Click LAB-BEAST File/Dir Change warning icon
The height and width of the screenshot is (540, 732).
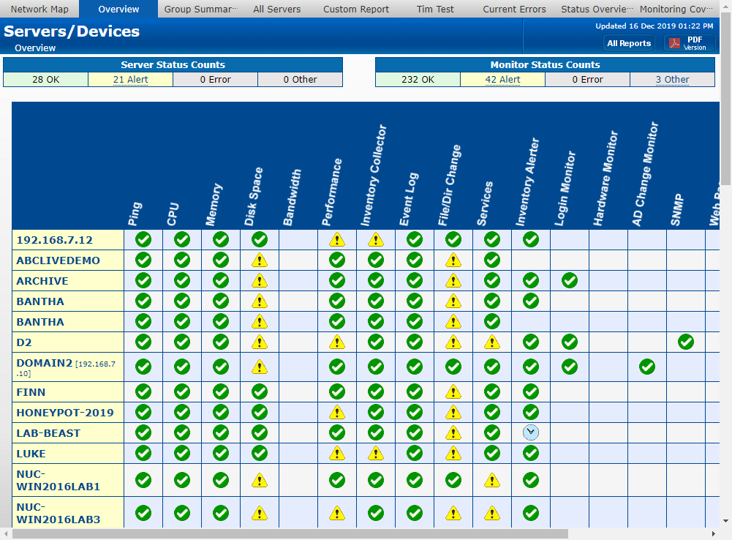pyautogui.click(x=453, y=433)
